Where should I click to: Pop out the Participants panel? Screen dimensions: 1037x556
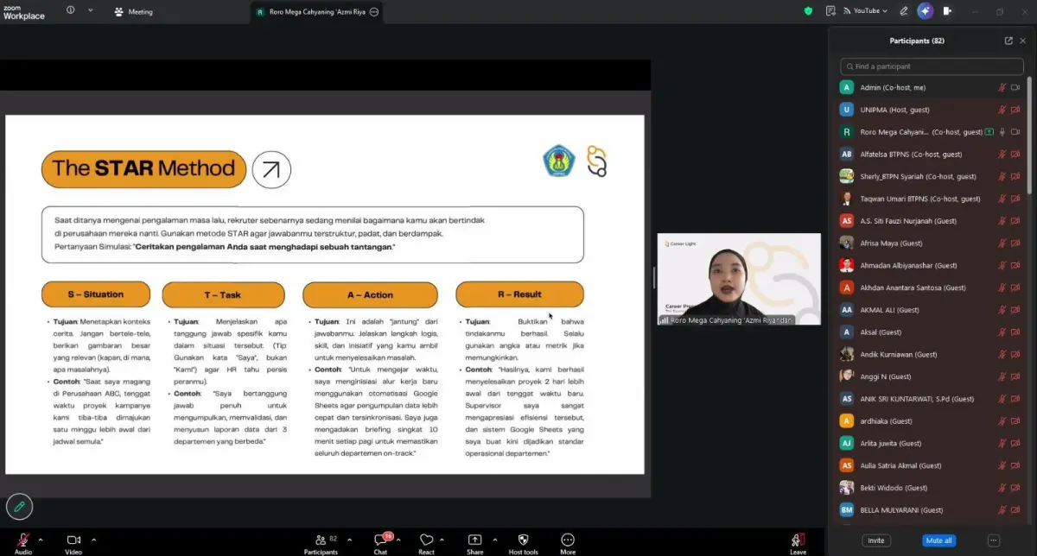click(1008, 41)
